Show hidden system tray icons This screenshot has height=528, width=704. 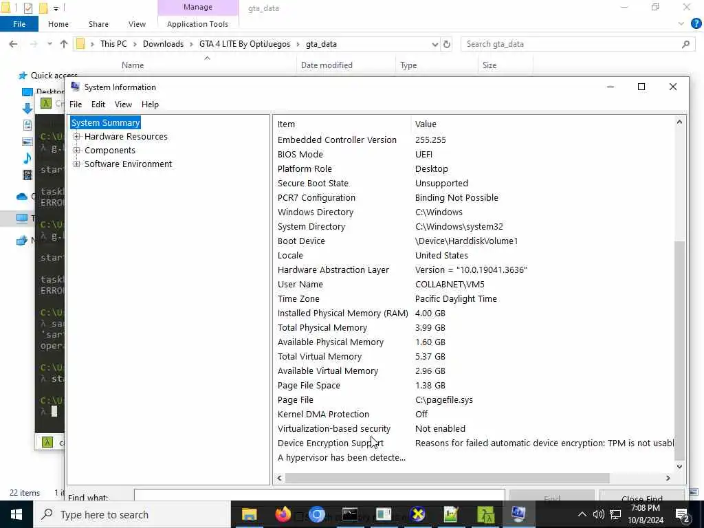582,514
